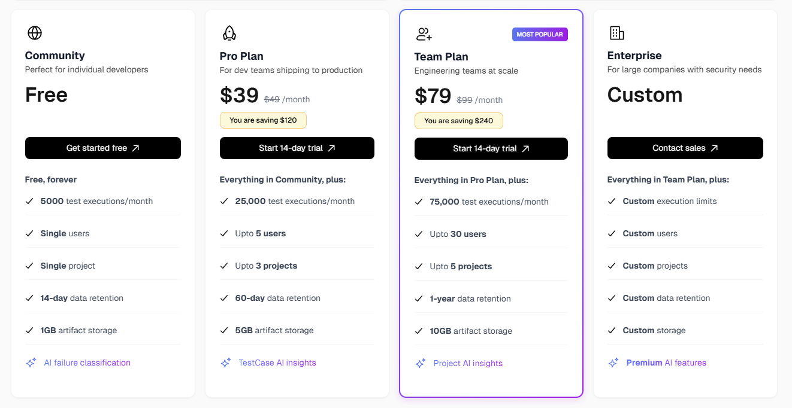
Task: Click the add-user icon on Team Plan
Action: pyautogui.click(x=424, y=34)
